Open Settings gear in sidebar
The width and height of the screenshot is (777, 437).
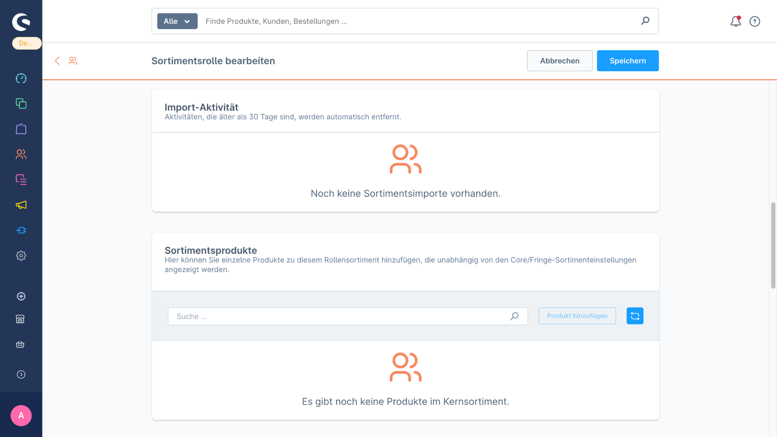tap(21, 256)
